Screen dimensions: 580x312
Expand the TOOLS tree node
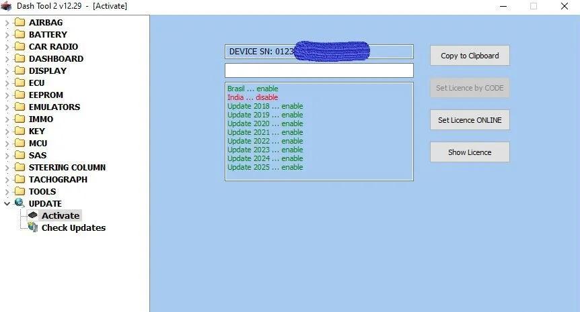point(7,192)
